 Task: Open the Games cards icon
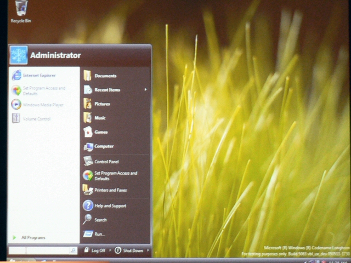click(x=88, y=131)
